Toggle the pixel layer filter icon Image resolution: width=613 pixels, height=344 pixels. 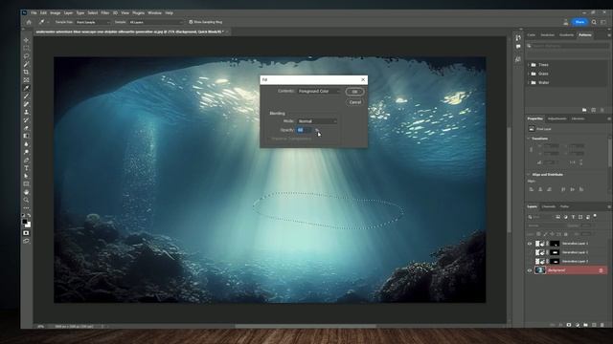pos(557,217)
